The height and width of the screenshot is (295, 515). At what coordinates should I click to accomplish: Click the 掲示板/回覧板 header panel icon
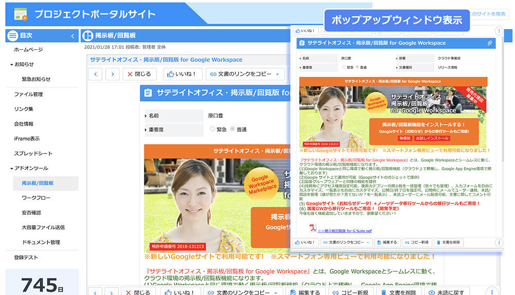88,36
